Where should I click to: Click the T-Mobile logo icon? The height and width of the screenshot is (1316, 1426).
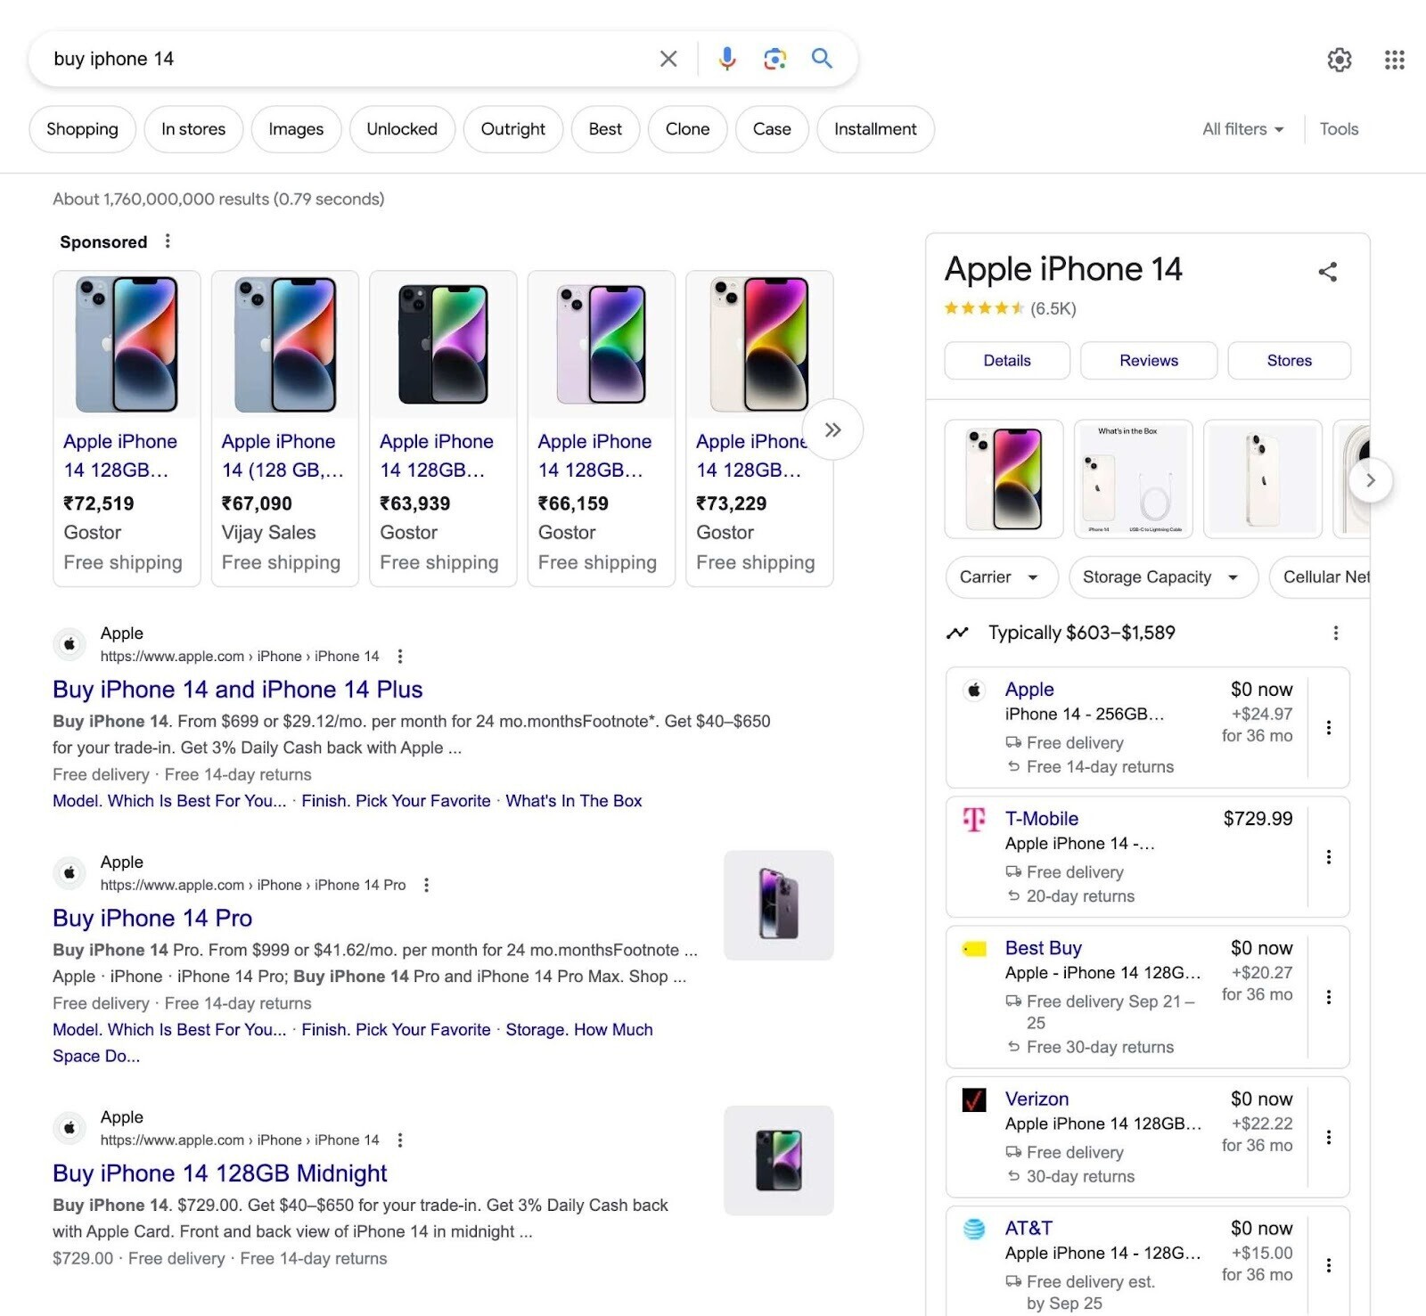pyautogui.click(x=974, y=819)
